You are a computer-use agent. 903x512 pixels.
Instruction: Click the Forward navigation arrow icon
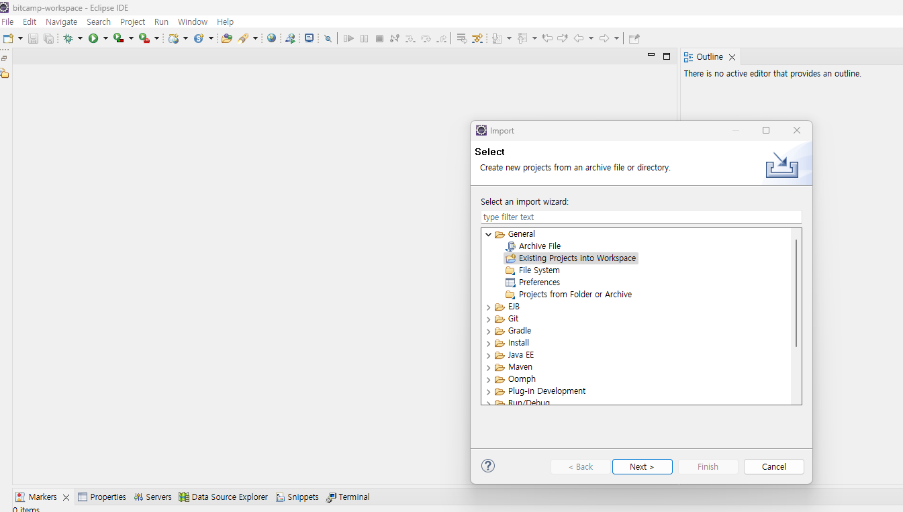point(604,38)
